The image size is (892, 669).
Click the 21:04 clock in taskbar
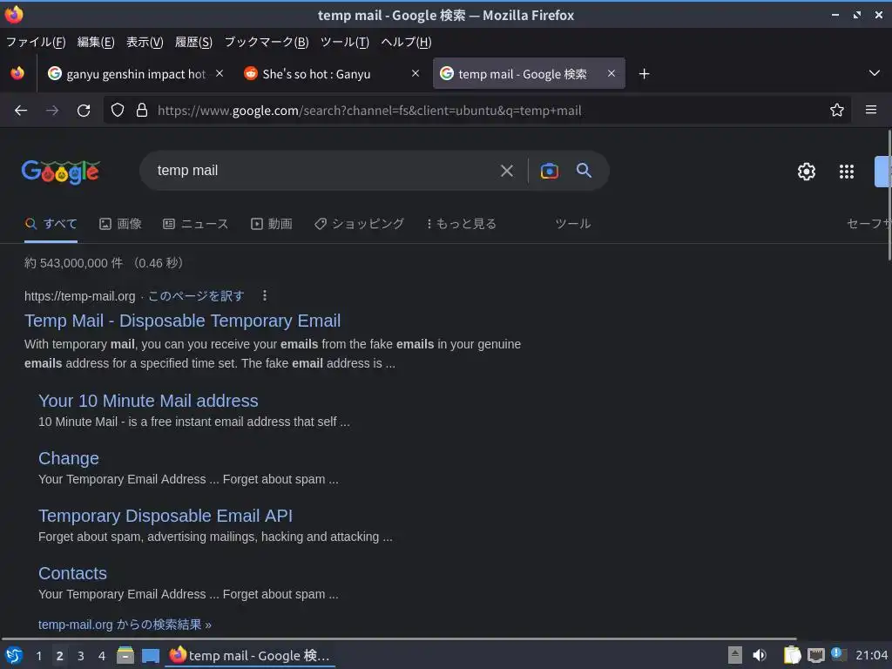pyautogui.click(x=871, y=655)
